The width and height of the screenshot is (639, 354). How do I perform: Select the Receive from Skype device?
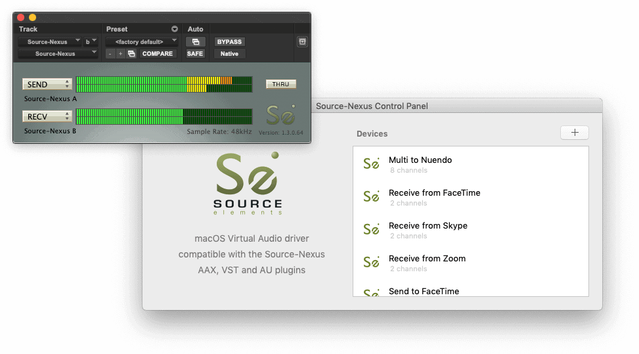click(x=471, y=230)
